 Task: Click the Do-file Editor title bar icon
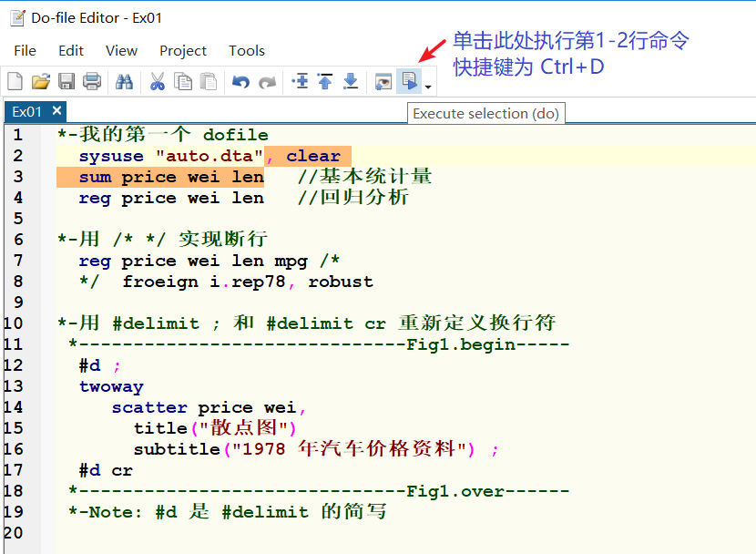click(18, 18)
